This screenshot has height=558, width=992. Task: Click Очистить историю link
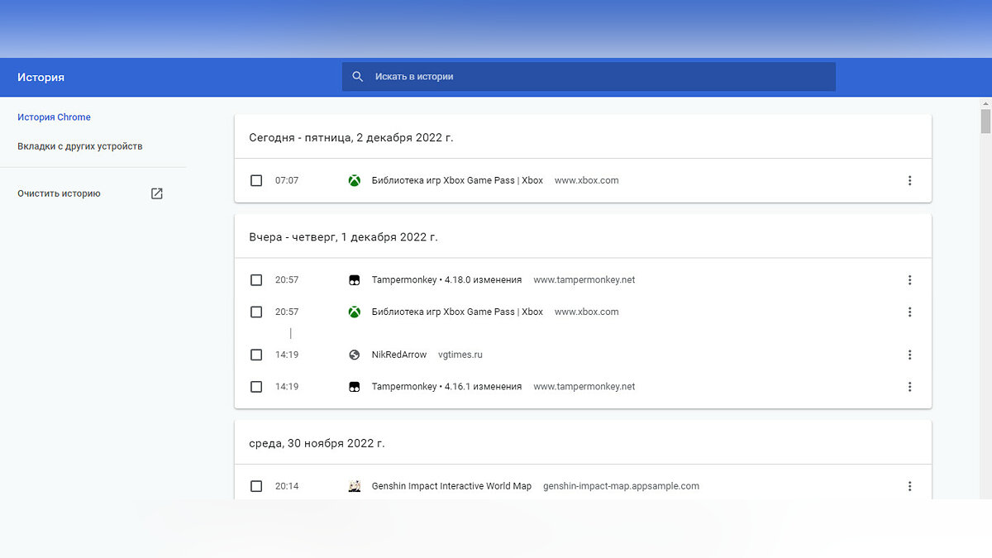[59, 193]
